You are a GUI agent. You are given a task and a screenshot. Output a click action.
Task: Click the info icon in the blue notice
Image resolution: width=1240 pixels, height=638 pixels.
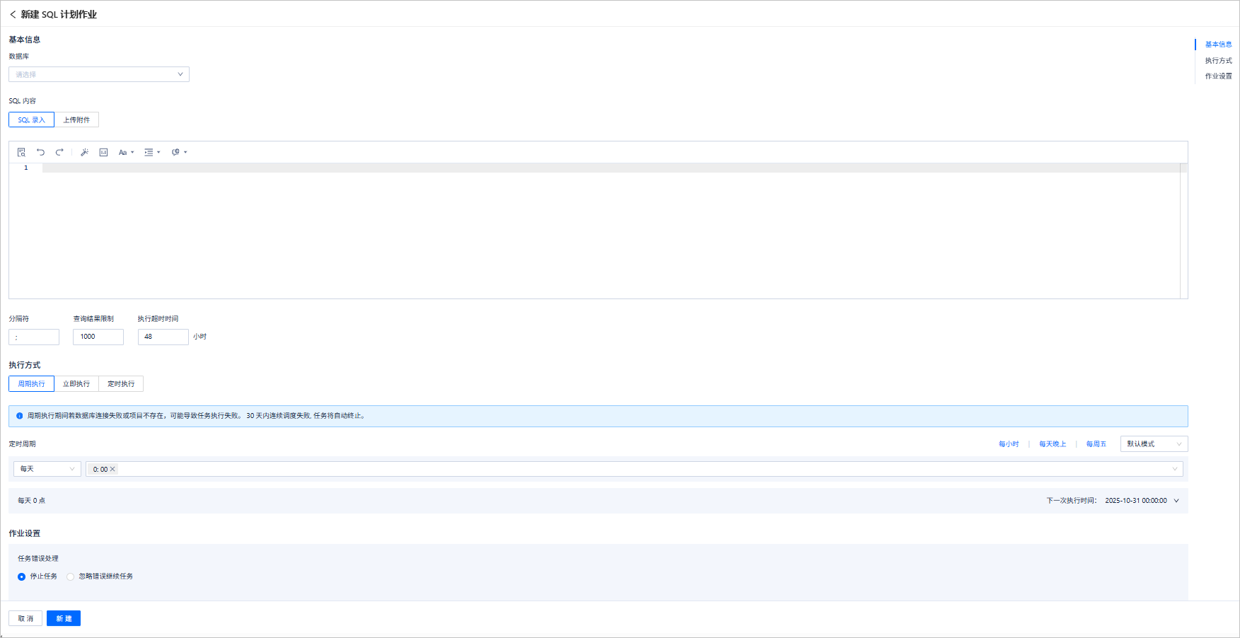[20, 416]
